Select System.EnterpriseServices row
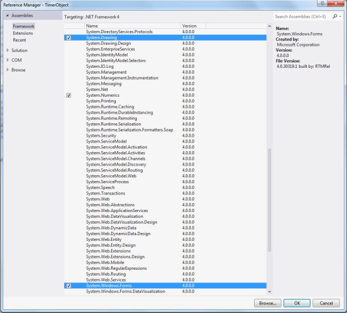 point(165,49)
